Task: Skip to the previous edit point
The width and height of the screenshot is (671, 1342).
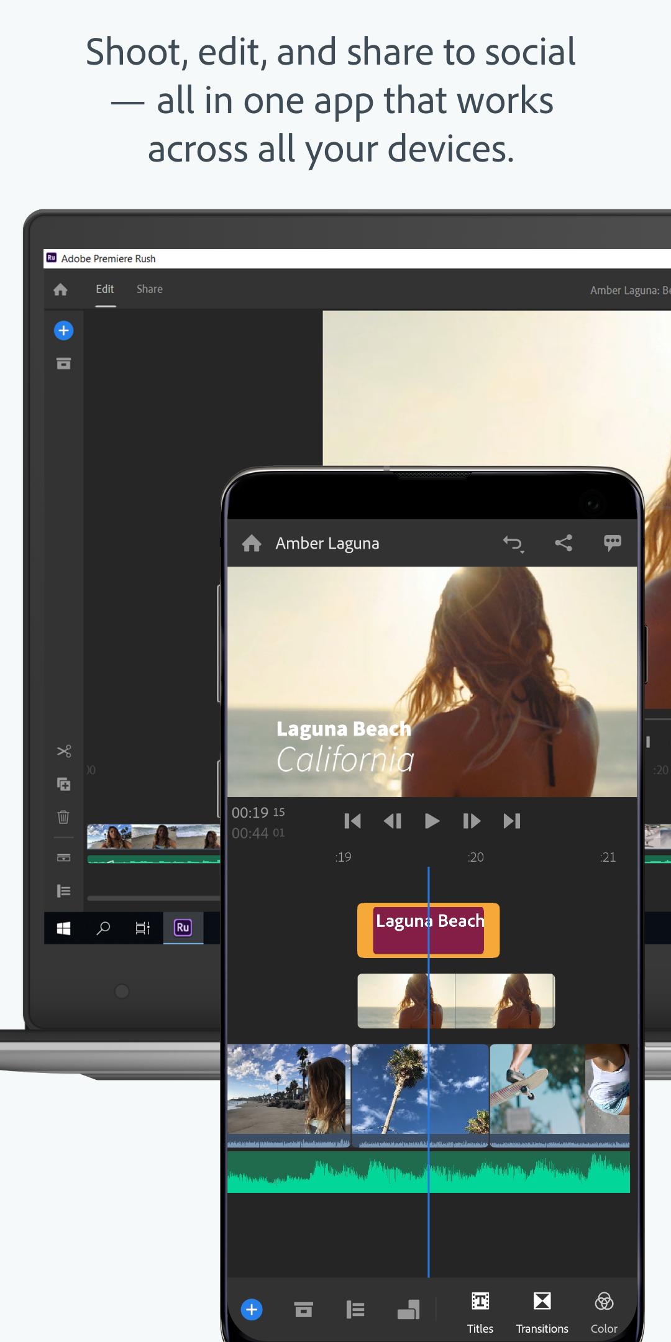Action: (352, 821)
